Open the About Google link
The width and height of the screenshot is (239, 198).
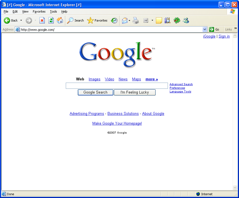point(153,114)
